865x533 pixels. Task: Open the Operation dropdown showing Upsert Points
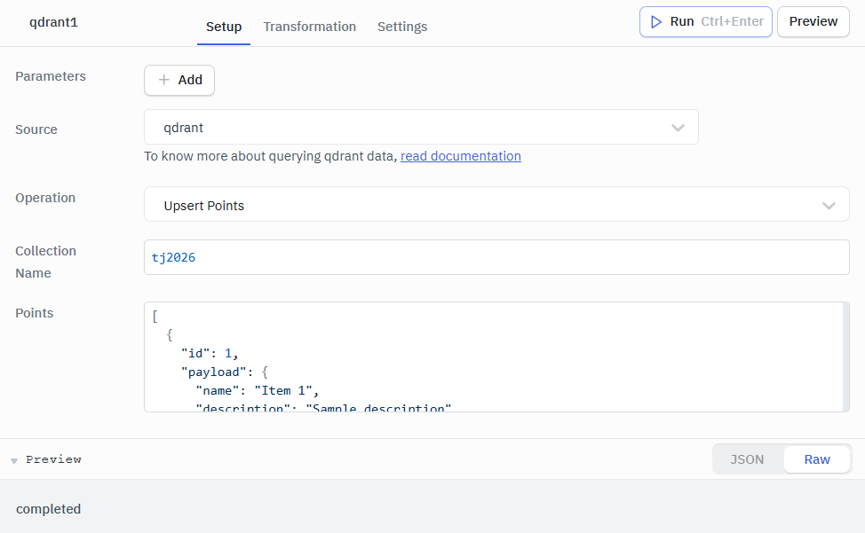tap(496, 204)
